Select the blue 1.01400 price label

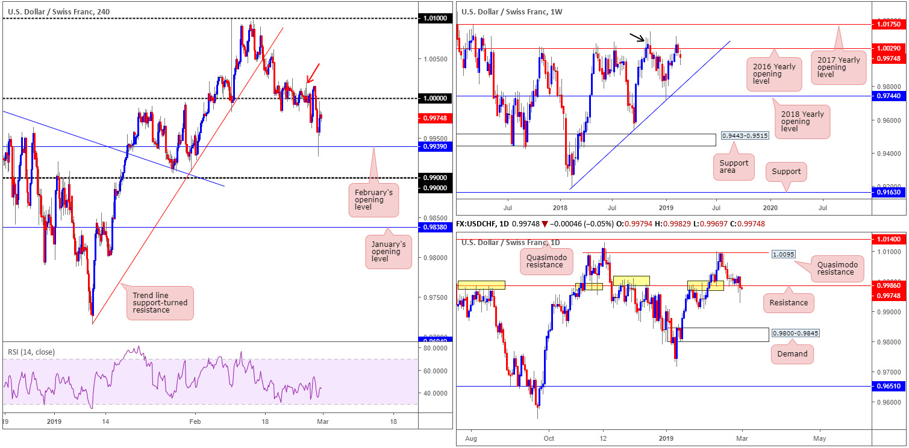(x=889, y=239)
